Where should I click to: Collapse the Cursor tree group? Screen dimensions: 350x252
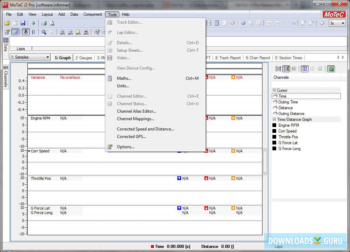274,90
